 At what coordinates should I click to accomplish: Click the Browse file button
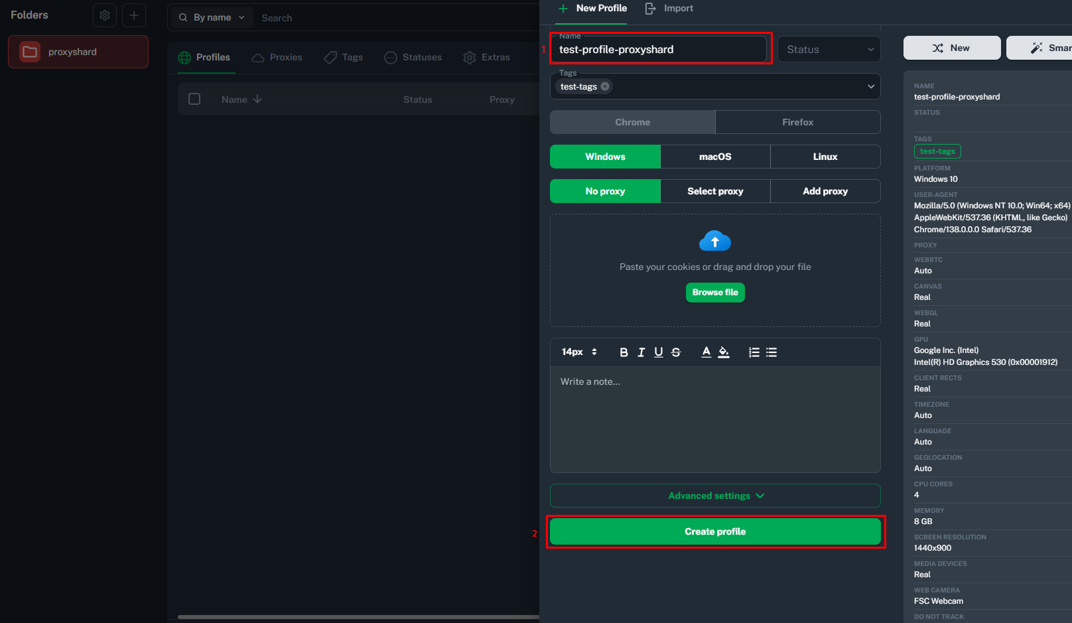[715, 293]
